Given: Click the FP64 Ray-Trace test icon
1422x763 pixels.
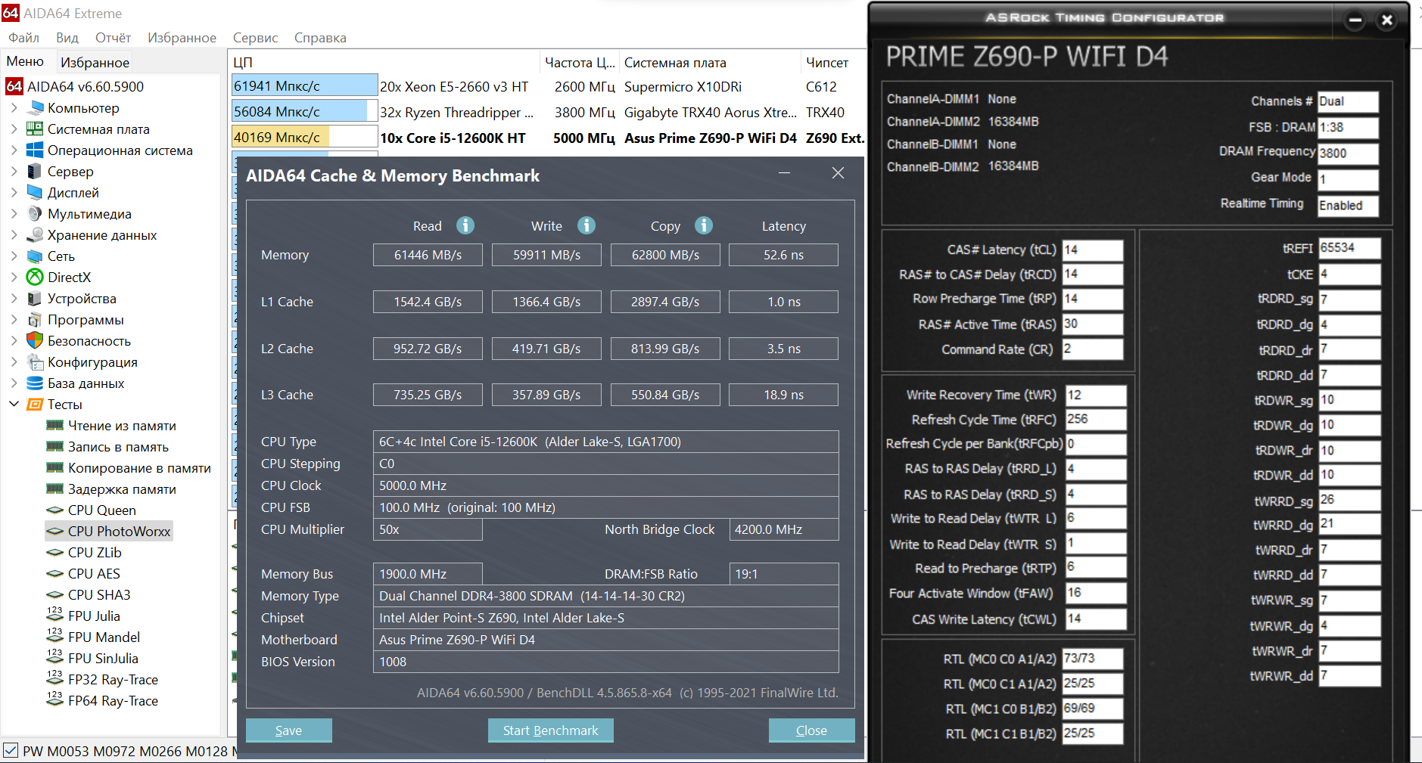Looking at the screenshot, I should tap(55, 700).
